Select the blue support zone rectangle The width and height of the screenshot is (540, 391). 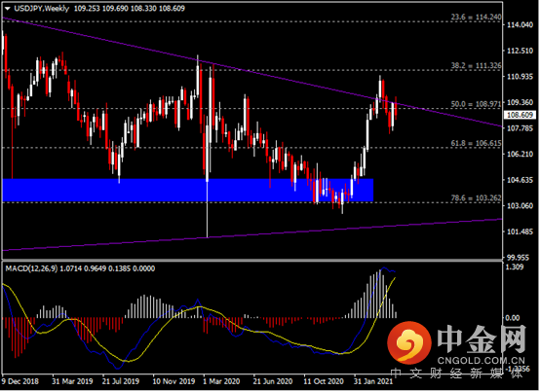(x=188, y=190)
